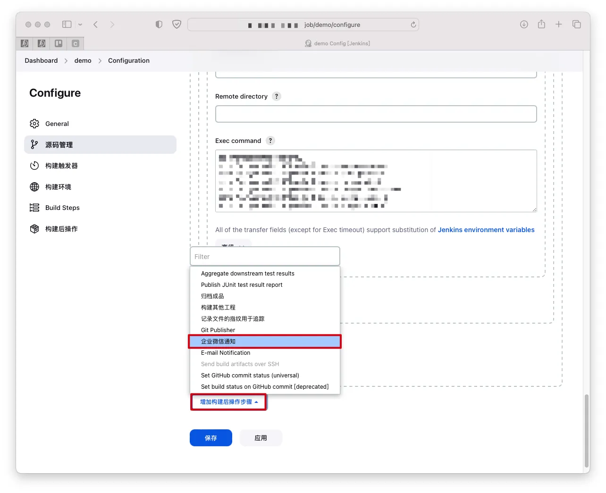The image size is (606, 493).
Task: Click the General gear icon in sidebar
Action: pyautogui.click(x=34, y=124)
